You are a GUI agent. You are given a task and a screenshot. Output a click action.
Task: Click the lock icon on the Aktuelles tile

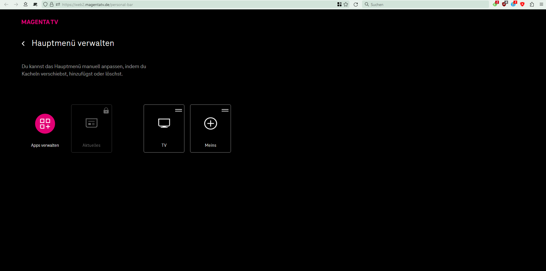(x=106, y=111)
